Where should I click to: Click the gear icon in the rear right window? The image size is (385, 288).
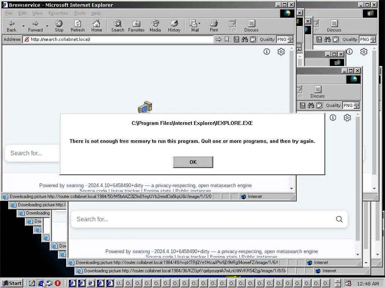tap(364, 52)
